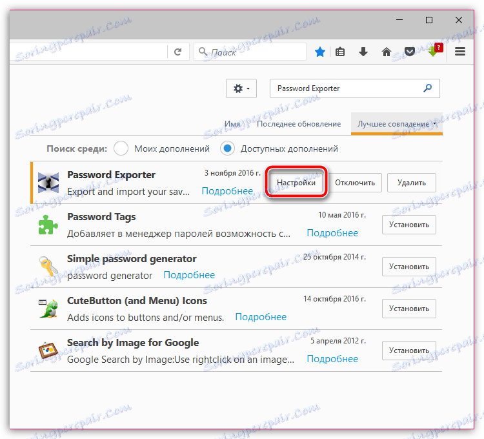The height and width of the screenshot is (439, 484).
Task: Click the green download extension icon
Action: coord(435,50)
